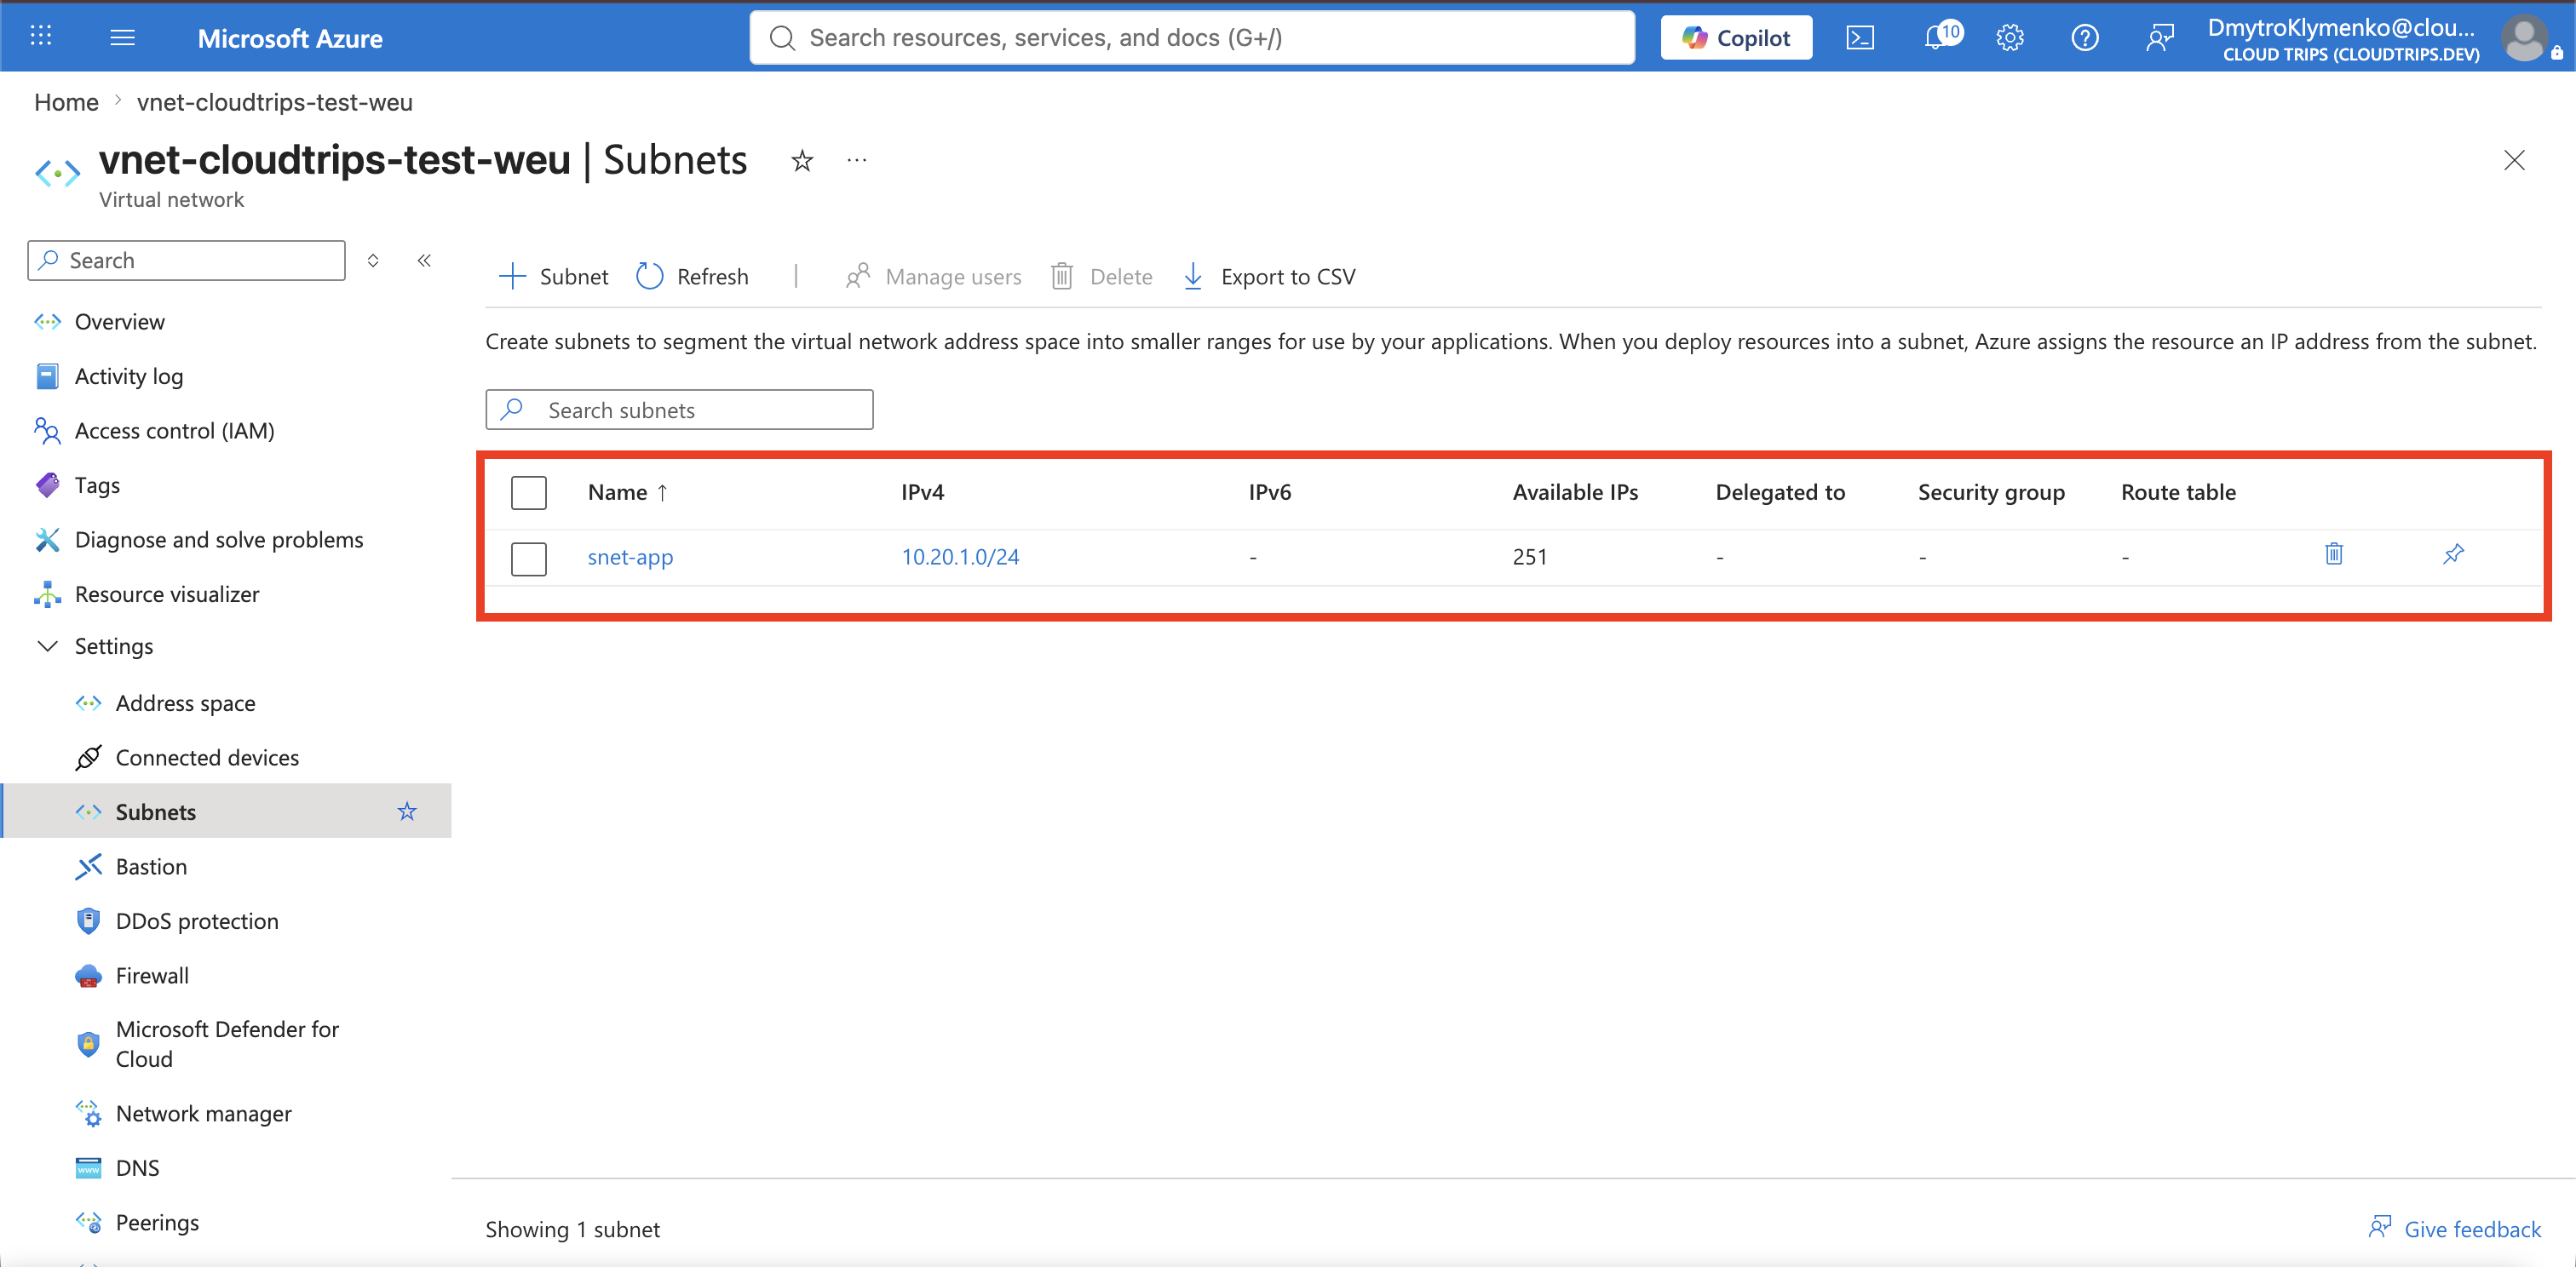2576x1267 pixels.
Task: Open Resource visualizer
Action: (167, 594)
